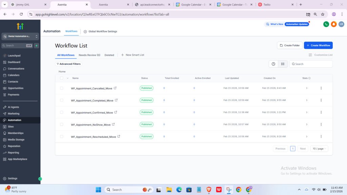The image size is (347, 195).
Task: Expand stats for WF_Appointment_Completed_Move
Action: pyautogui.click(x=306, y=100)
